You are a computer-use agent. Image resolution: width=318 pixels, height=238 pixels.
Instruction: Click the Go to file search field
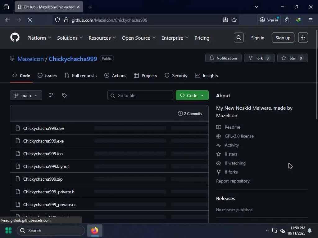click(x=140, y=95)
